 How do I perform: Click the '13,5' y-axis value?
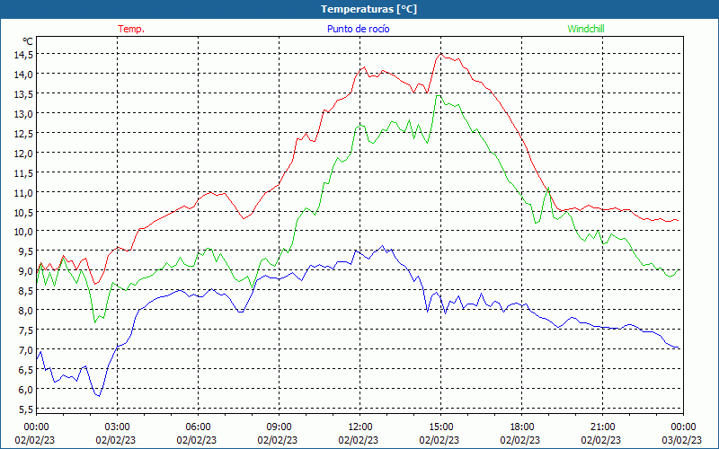coord(23,94)
